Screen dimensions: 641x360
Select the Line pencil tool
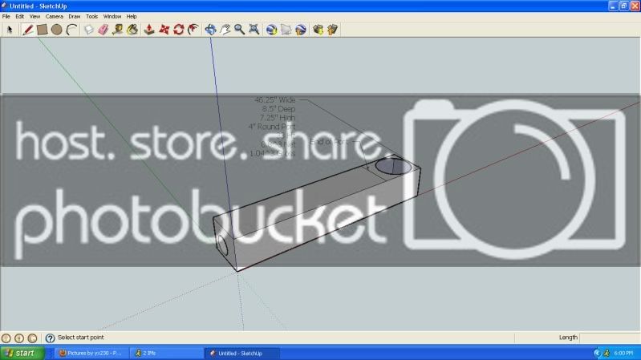27,30
